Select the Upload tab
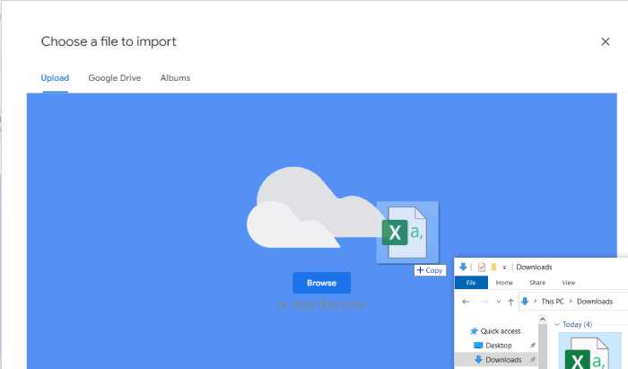This screenshot has width=628, height=369. (x=55, y=78)
